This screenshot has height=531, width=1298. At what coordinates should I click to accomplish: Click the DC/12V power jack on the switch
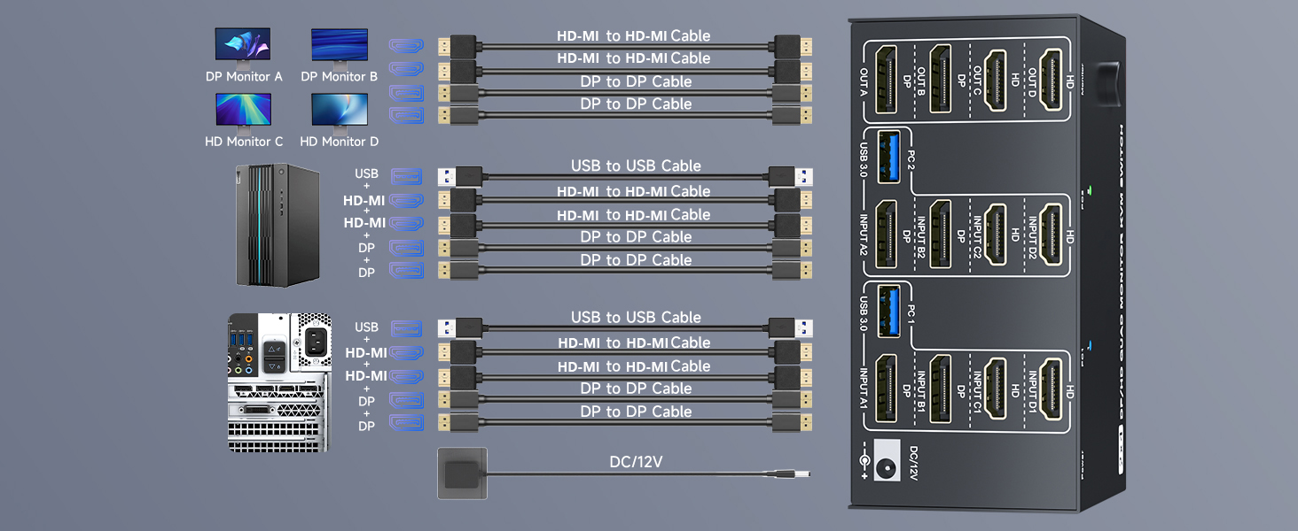pos(888,460)
